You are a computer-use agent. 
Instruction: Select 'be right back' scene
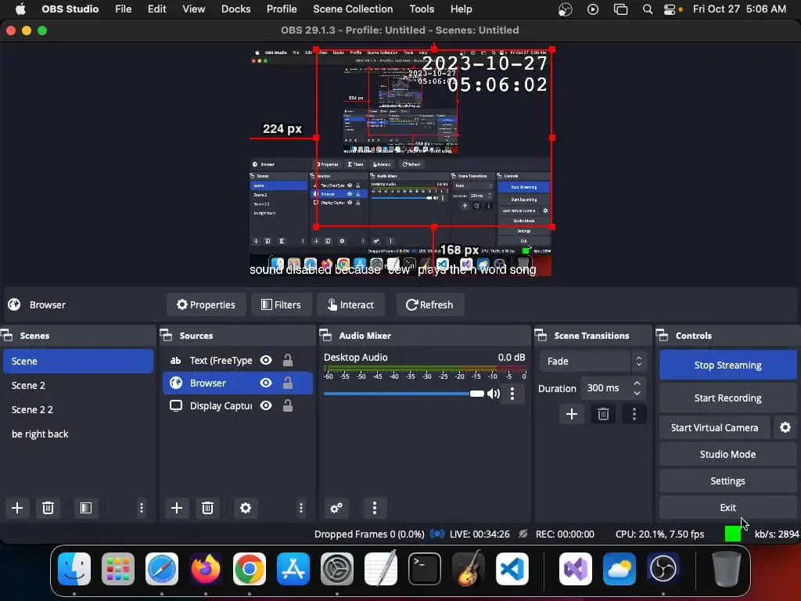pyautogui.click(x=77, y=434)
